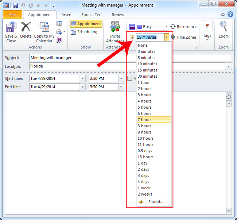Click Invite Attendees icon
237x220 pixels.
click(x=115, y=26)
